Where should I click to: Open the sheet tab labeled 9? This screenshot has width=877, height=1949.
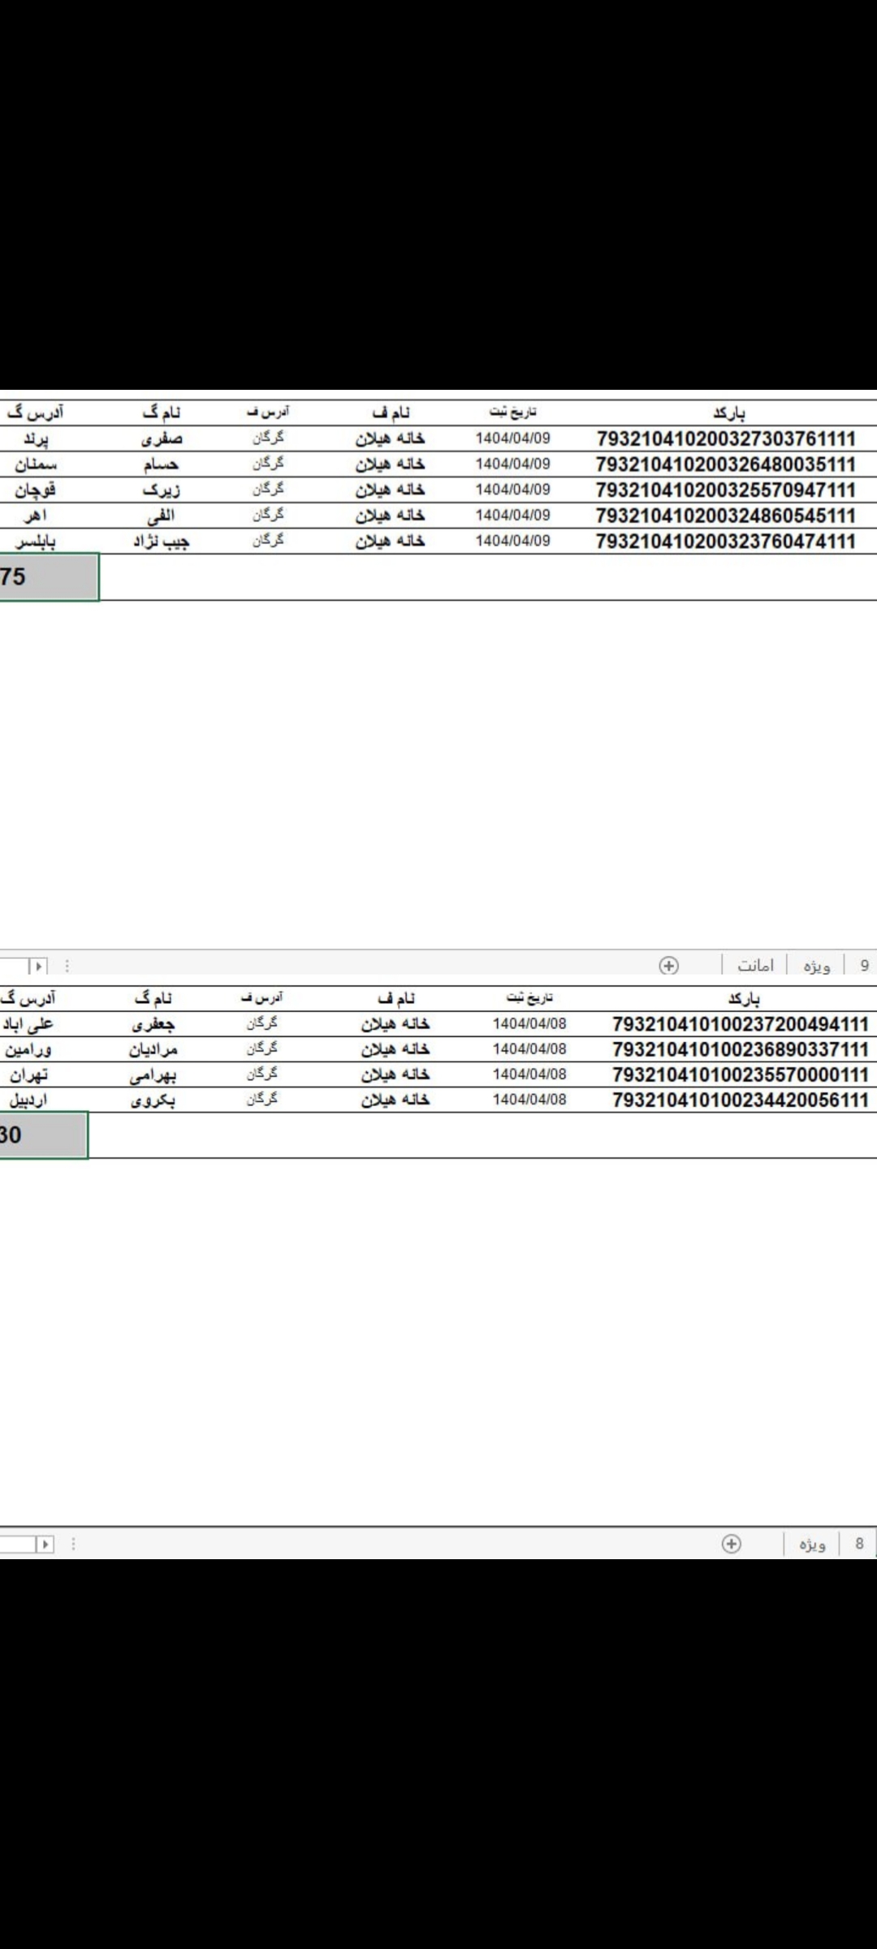tap(864, 965)
